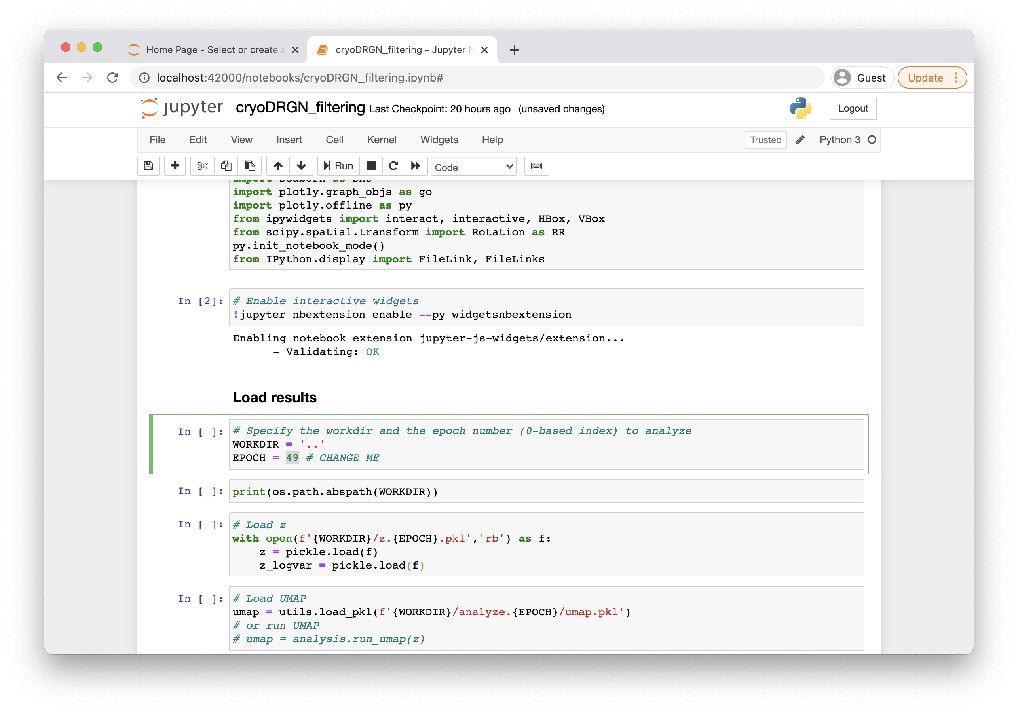Switch to the Home Page tab
Viewport: 1018px width, 713px height.
pos(213,50)
